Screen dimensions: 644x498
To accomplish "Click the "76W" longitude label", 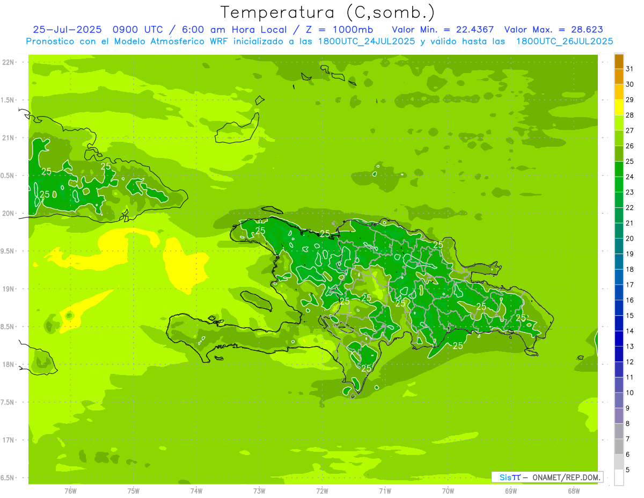I will click(x=70, y=491).
